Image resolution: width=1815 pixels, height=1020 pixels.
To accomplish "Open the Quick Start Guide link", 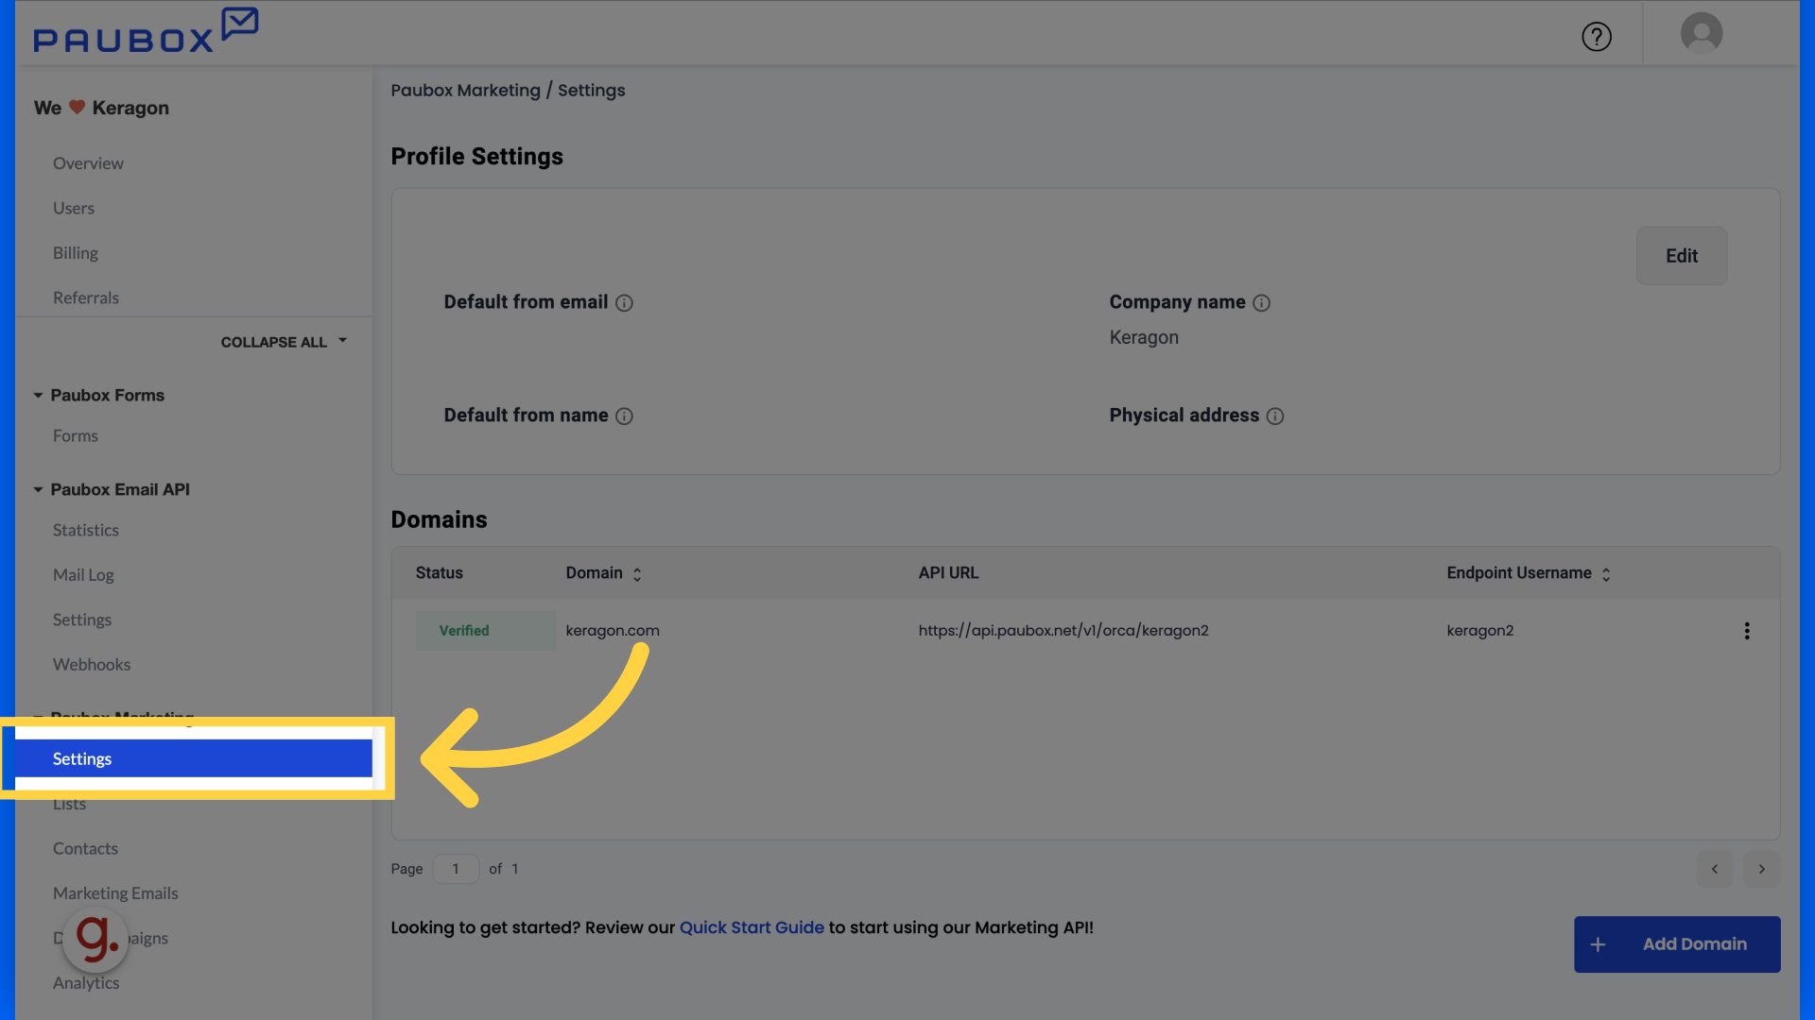I will [752, 928].
